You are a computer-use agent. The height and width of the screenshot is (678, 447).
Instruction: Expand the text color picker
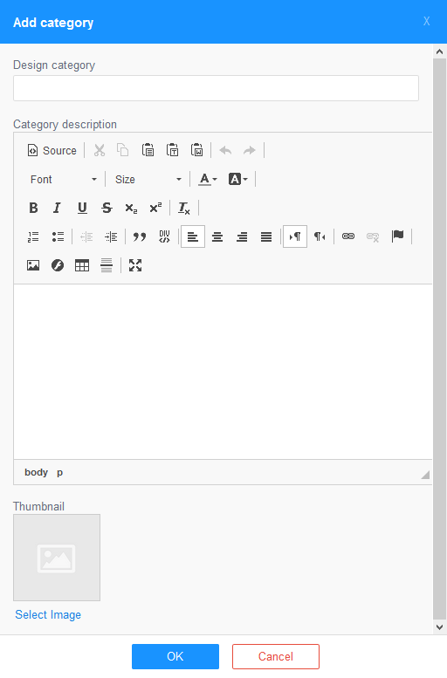click(207, 179)
